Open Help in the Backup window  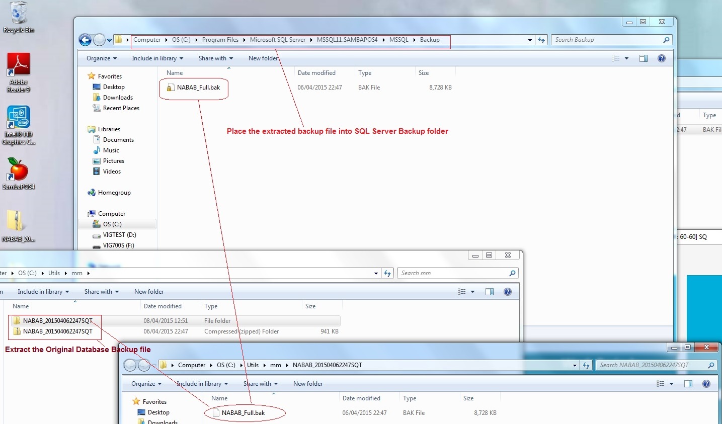pyautogui.click(x=662, y=58)
